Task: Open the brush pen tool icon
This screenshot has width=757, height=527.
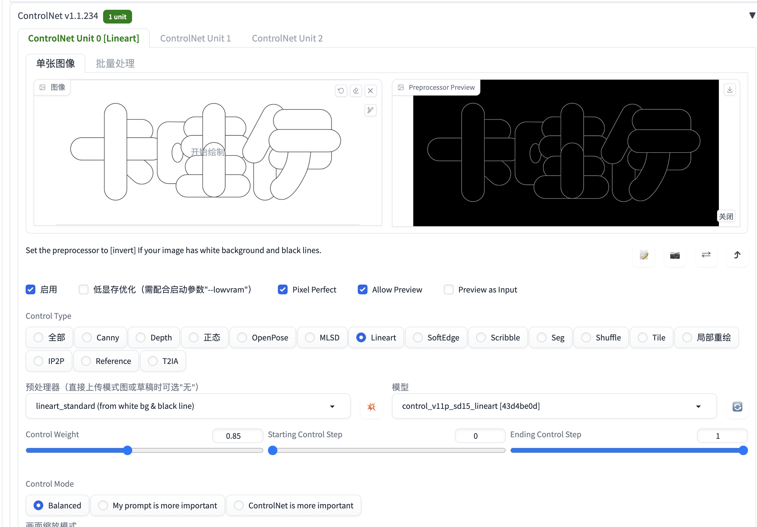Action: 371,110
